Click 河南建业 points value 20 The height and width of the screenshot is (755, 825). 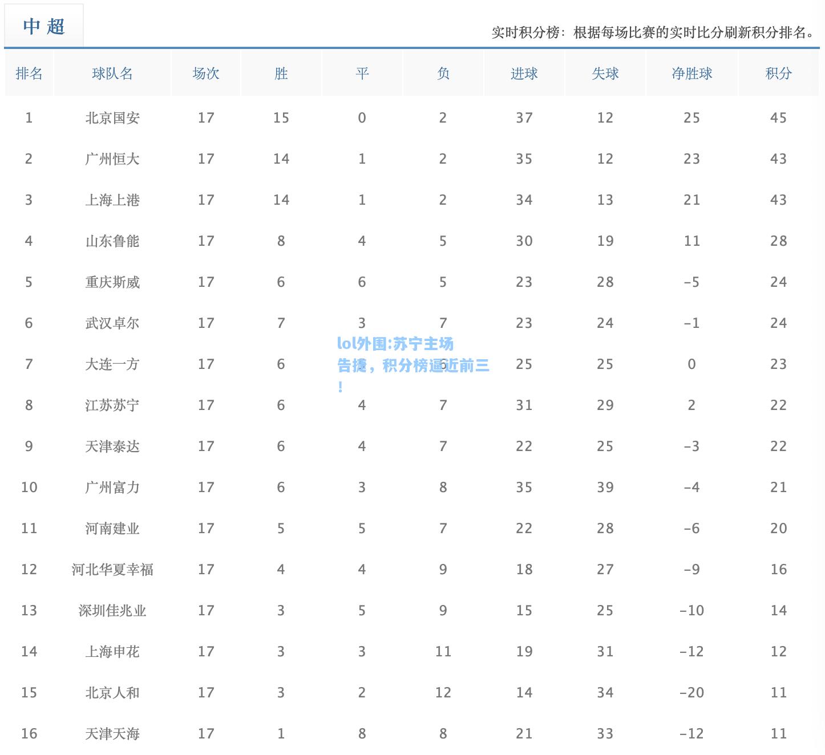(779, 529)
